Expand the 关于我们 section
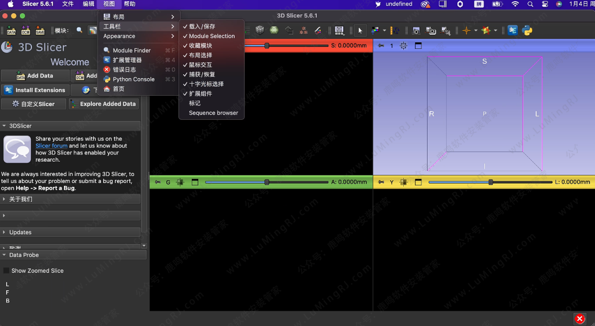Viewport: 595px width, 326px height. point(22,198)
